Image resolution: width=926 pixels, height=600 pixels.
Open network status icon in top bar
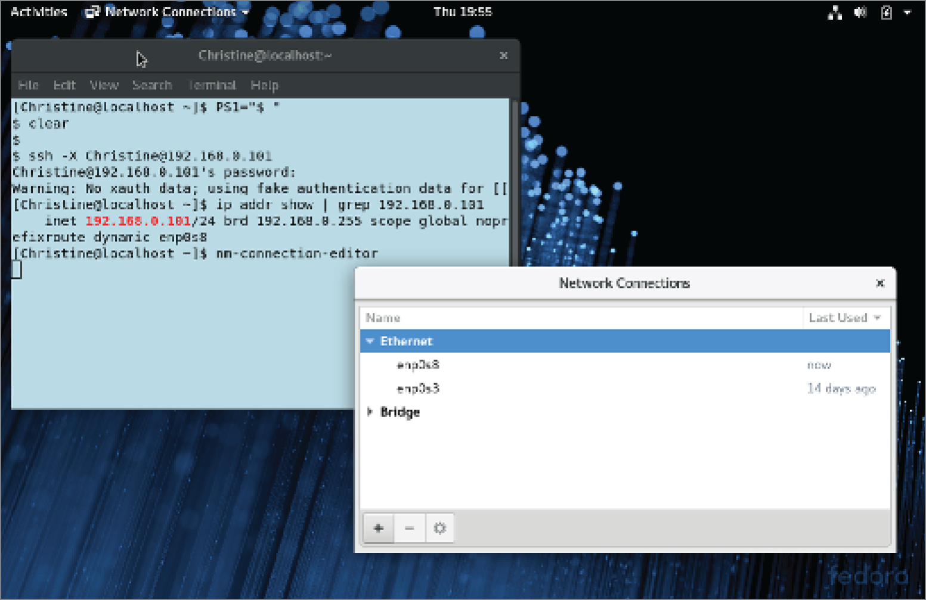[835, 13]
